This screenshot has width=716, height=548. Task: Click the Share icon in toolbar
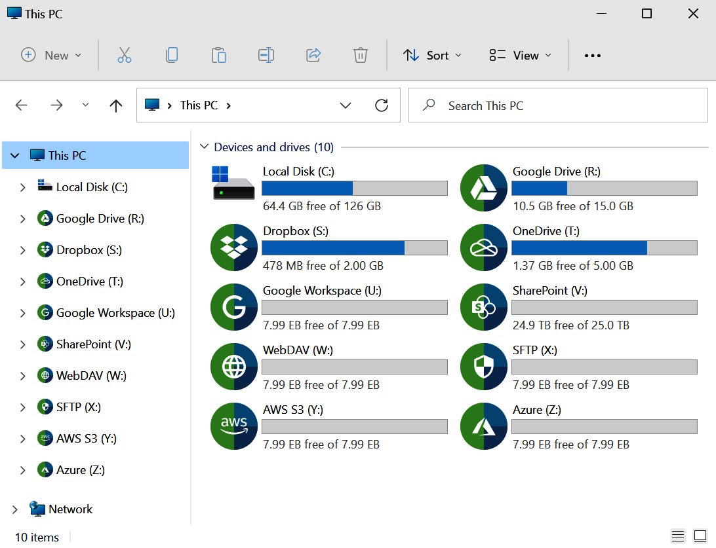313,55
